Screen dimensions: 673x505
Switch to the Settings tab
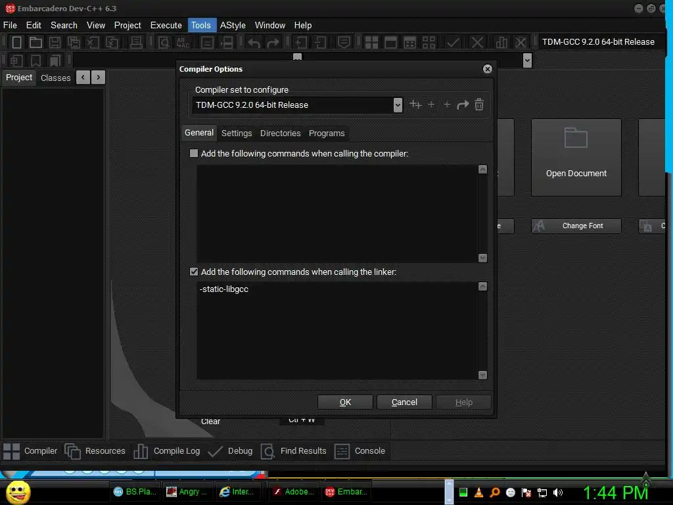click(237, 133)
